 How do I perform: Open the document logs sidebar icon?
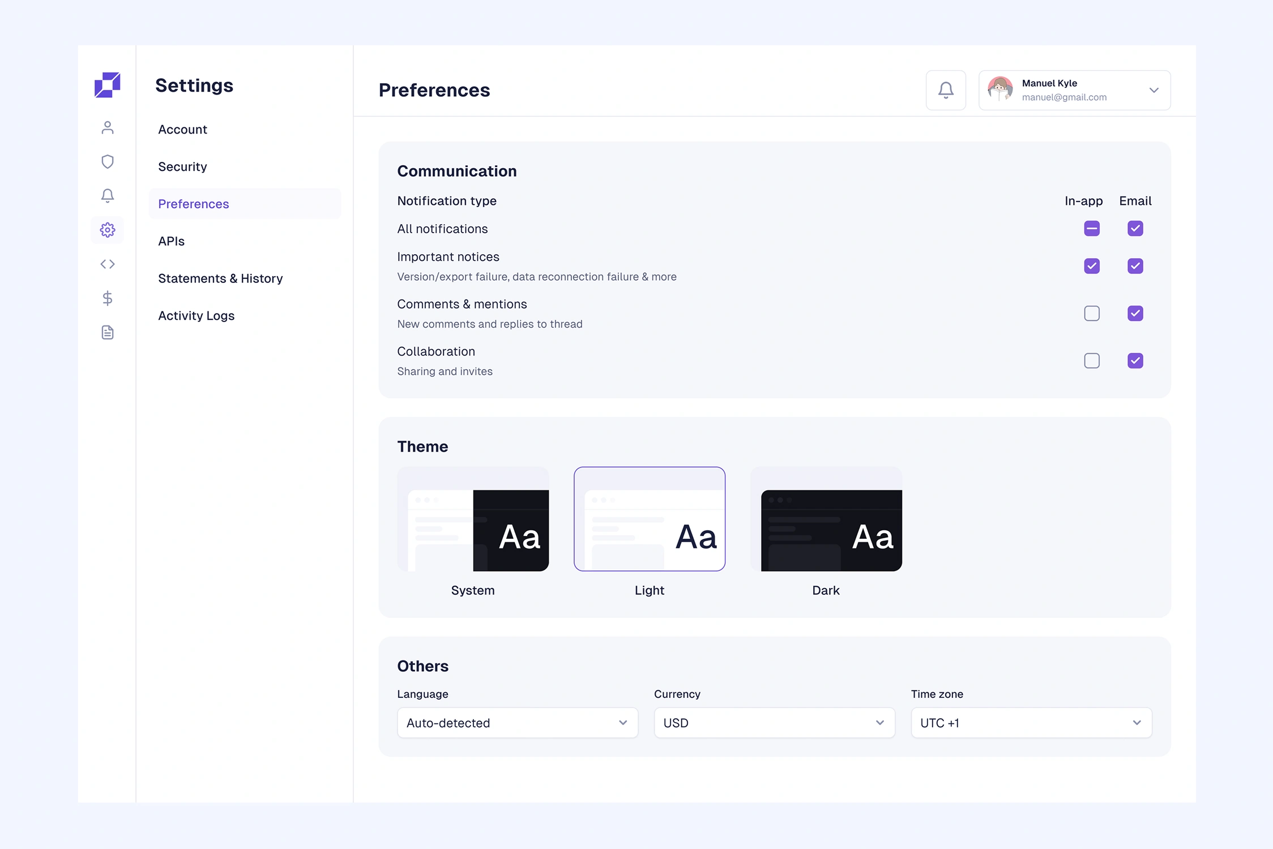[x=107, y=332]
